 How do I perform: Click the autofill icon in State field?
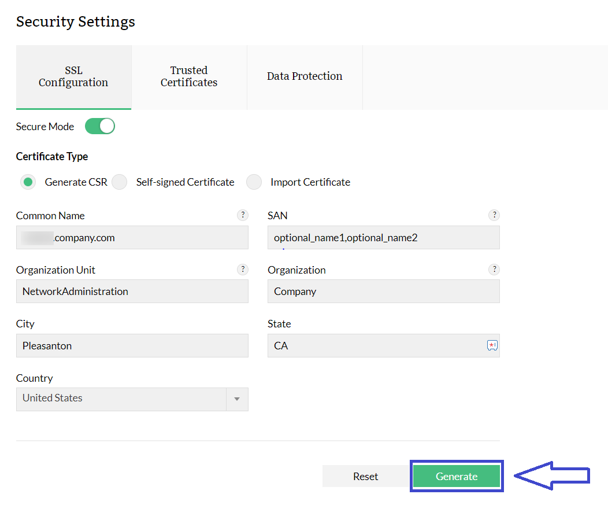[492, 345]
